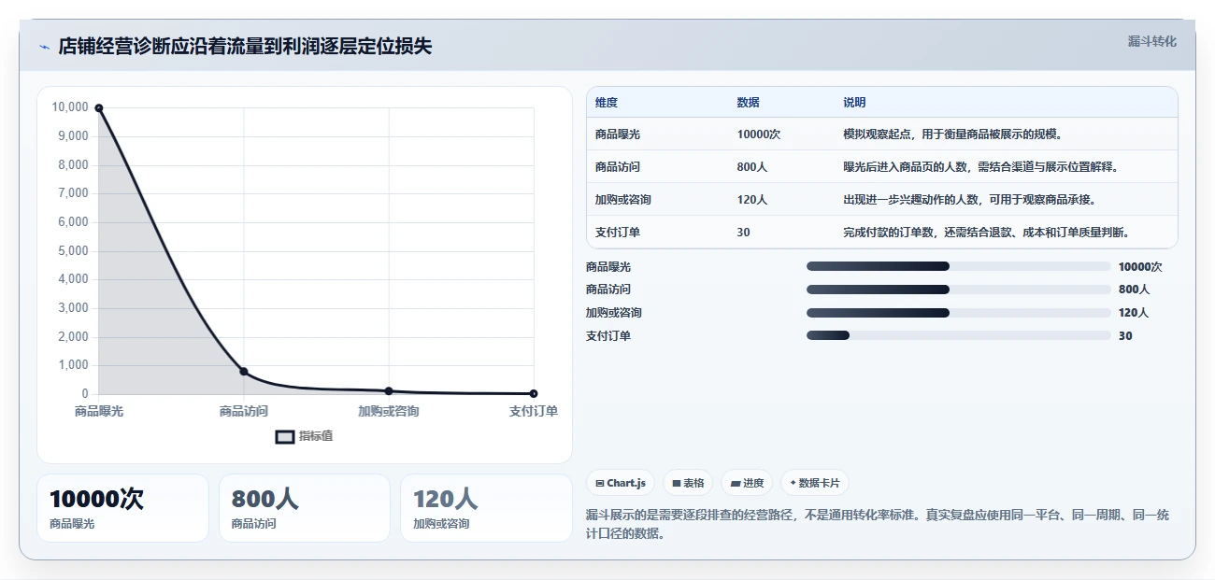Image resolution: width=1215 pixels, height=580 pixels.
Task: Click the 10000次 value after the progress bar
Action: coord(1140,266)
